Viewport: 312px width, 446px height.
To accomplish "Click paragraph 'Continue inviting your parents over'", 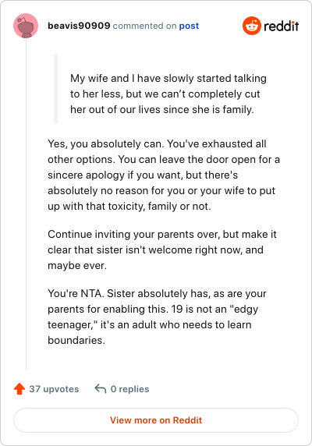I will [162, 250].
